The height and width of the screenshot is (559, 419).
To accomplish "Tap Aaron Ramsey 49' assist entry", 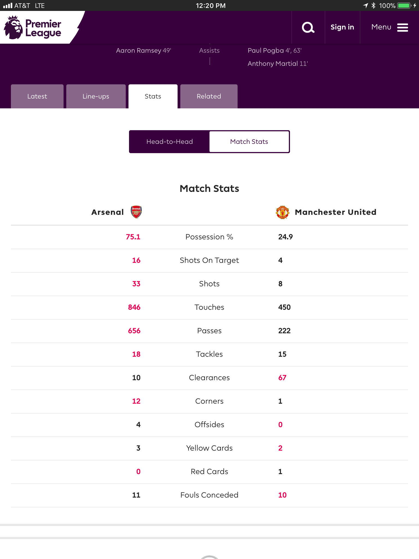I will tap(143, 50).
